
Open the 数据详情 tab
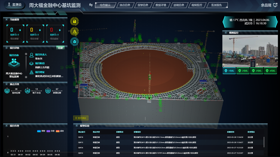(164, 5)
